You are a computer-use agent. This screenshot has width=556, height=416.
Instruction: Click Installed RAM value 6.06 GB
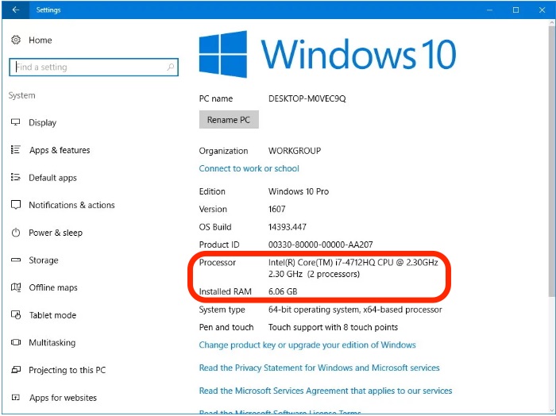(x=283, y=291)
